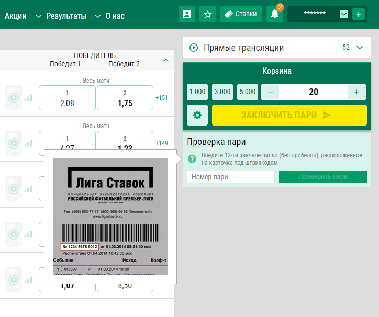
Task: Open the Акции menu item
Action: [16, 16]
